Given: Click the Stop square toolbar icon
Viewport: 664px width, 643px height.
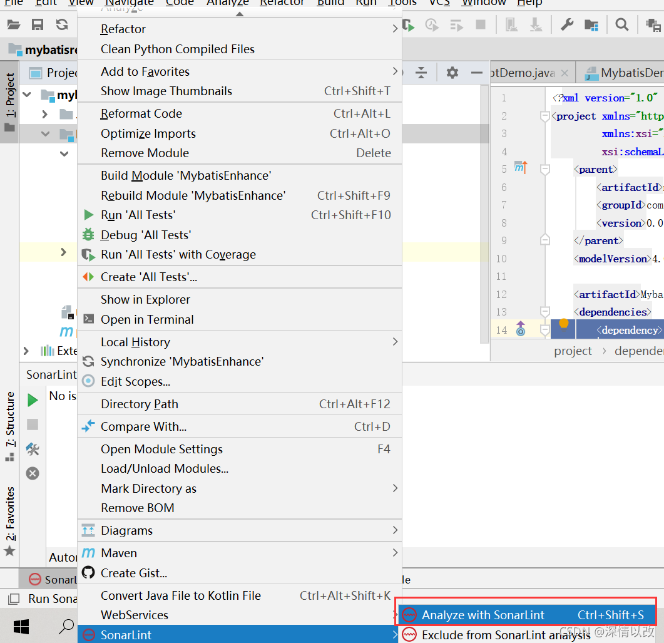Looking at the screenshot, I should pyautogui.click(x=481, y=24).
